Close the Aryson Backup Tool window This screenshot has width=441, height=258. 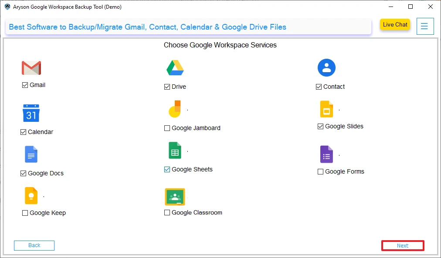430,7
